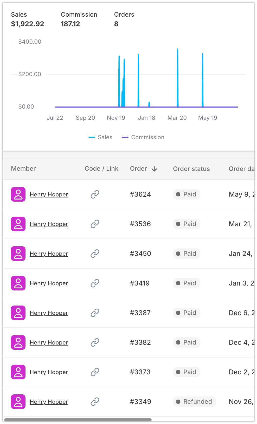Open Henry Hooper link for order #3349
This screenshot has height=424, width=257.
[49, 402]
